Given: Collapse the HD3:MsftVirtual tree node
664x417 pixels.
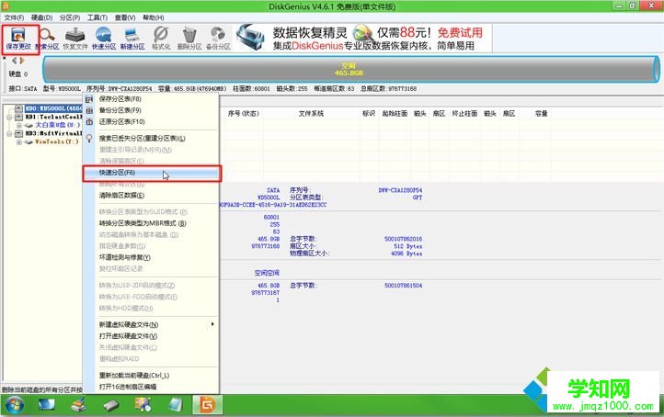Looking at the screenshot, I should coord(9,134).
